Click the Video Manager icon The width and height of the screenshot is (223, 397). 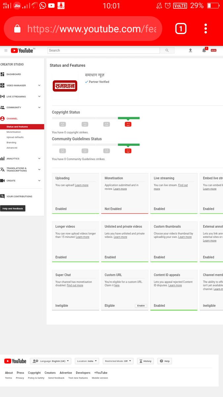pyautogui.click(x=2, y=85)
